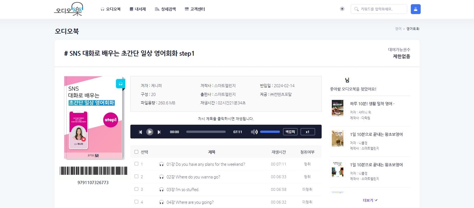Open thumbnail of first 1일 10분으로 끝내는 왕초보영어
The image size is (474, 208).
[x=337, y=138]
